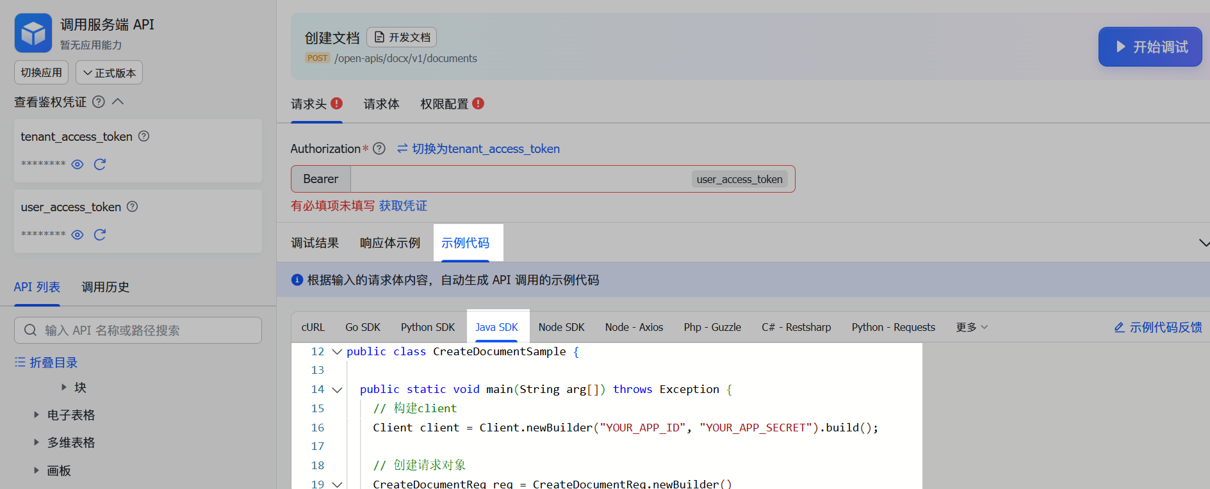Switch to the 请求体 tab
Viewport: 1210px width, 489px height.
(x=381, y=104)
